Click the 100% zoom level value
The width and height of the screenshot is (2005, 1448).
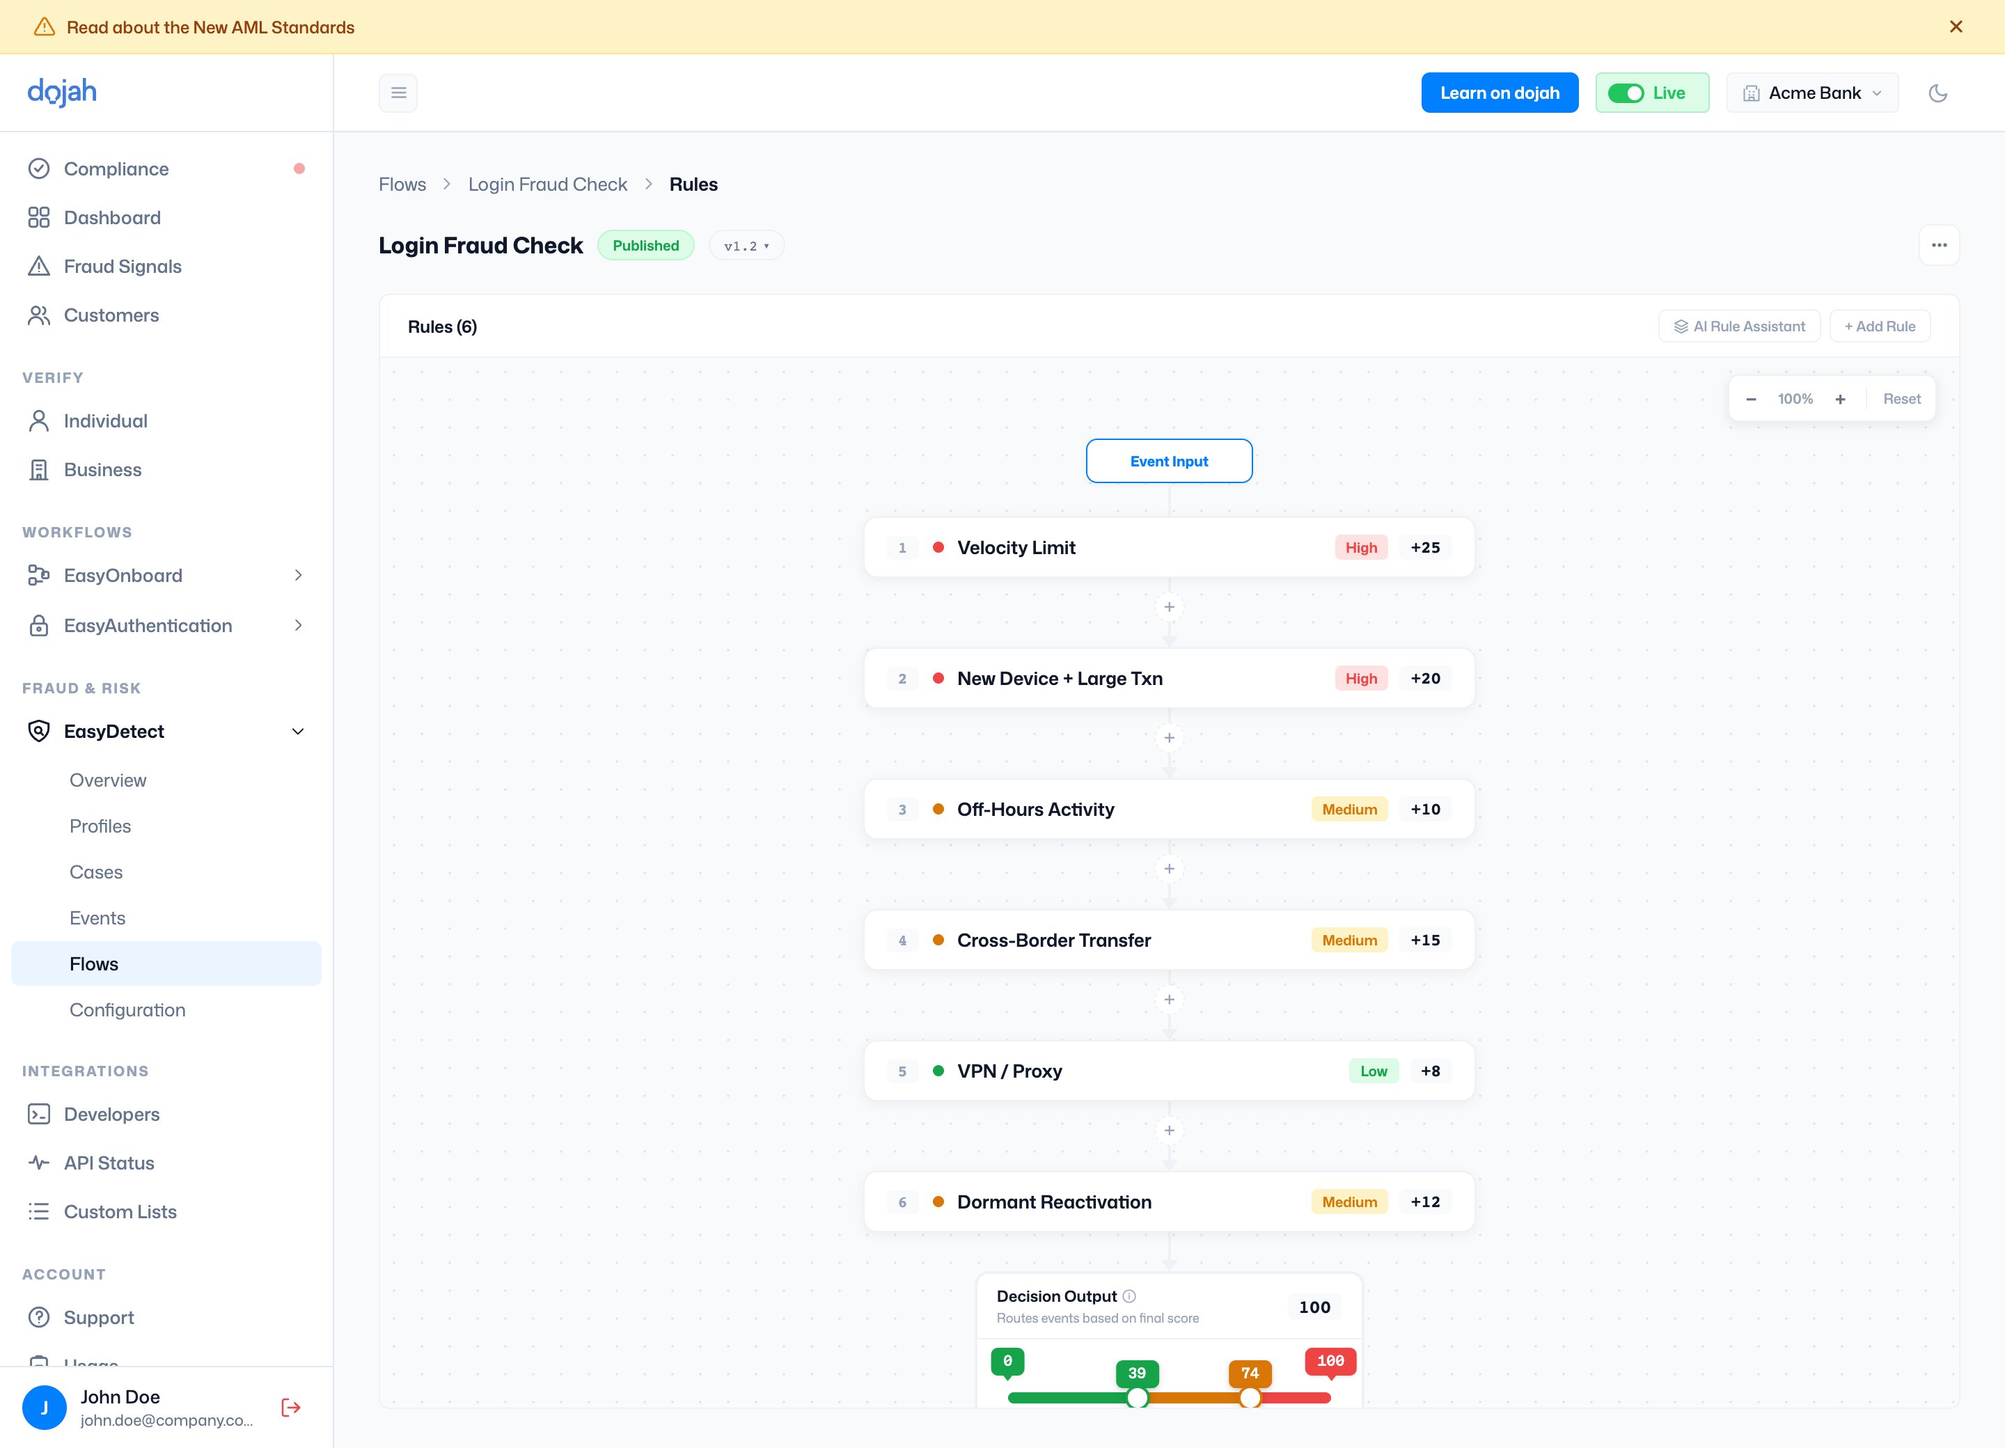tap(1795, 400)
